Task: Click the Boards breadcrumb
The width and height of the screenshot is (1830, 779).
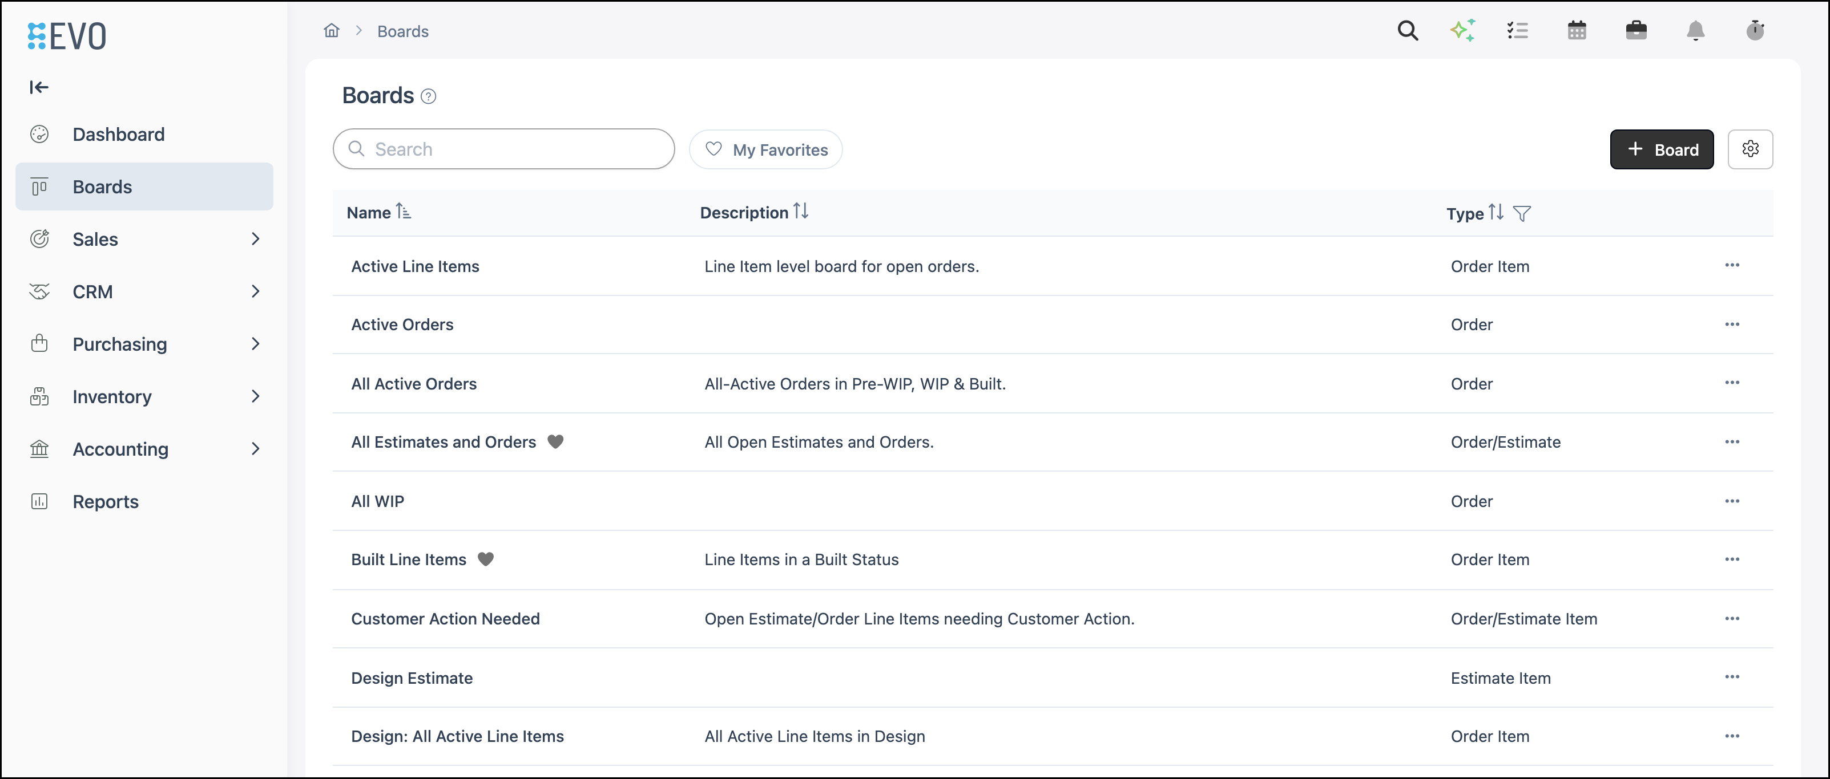Action: click(x=403, y=31)
